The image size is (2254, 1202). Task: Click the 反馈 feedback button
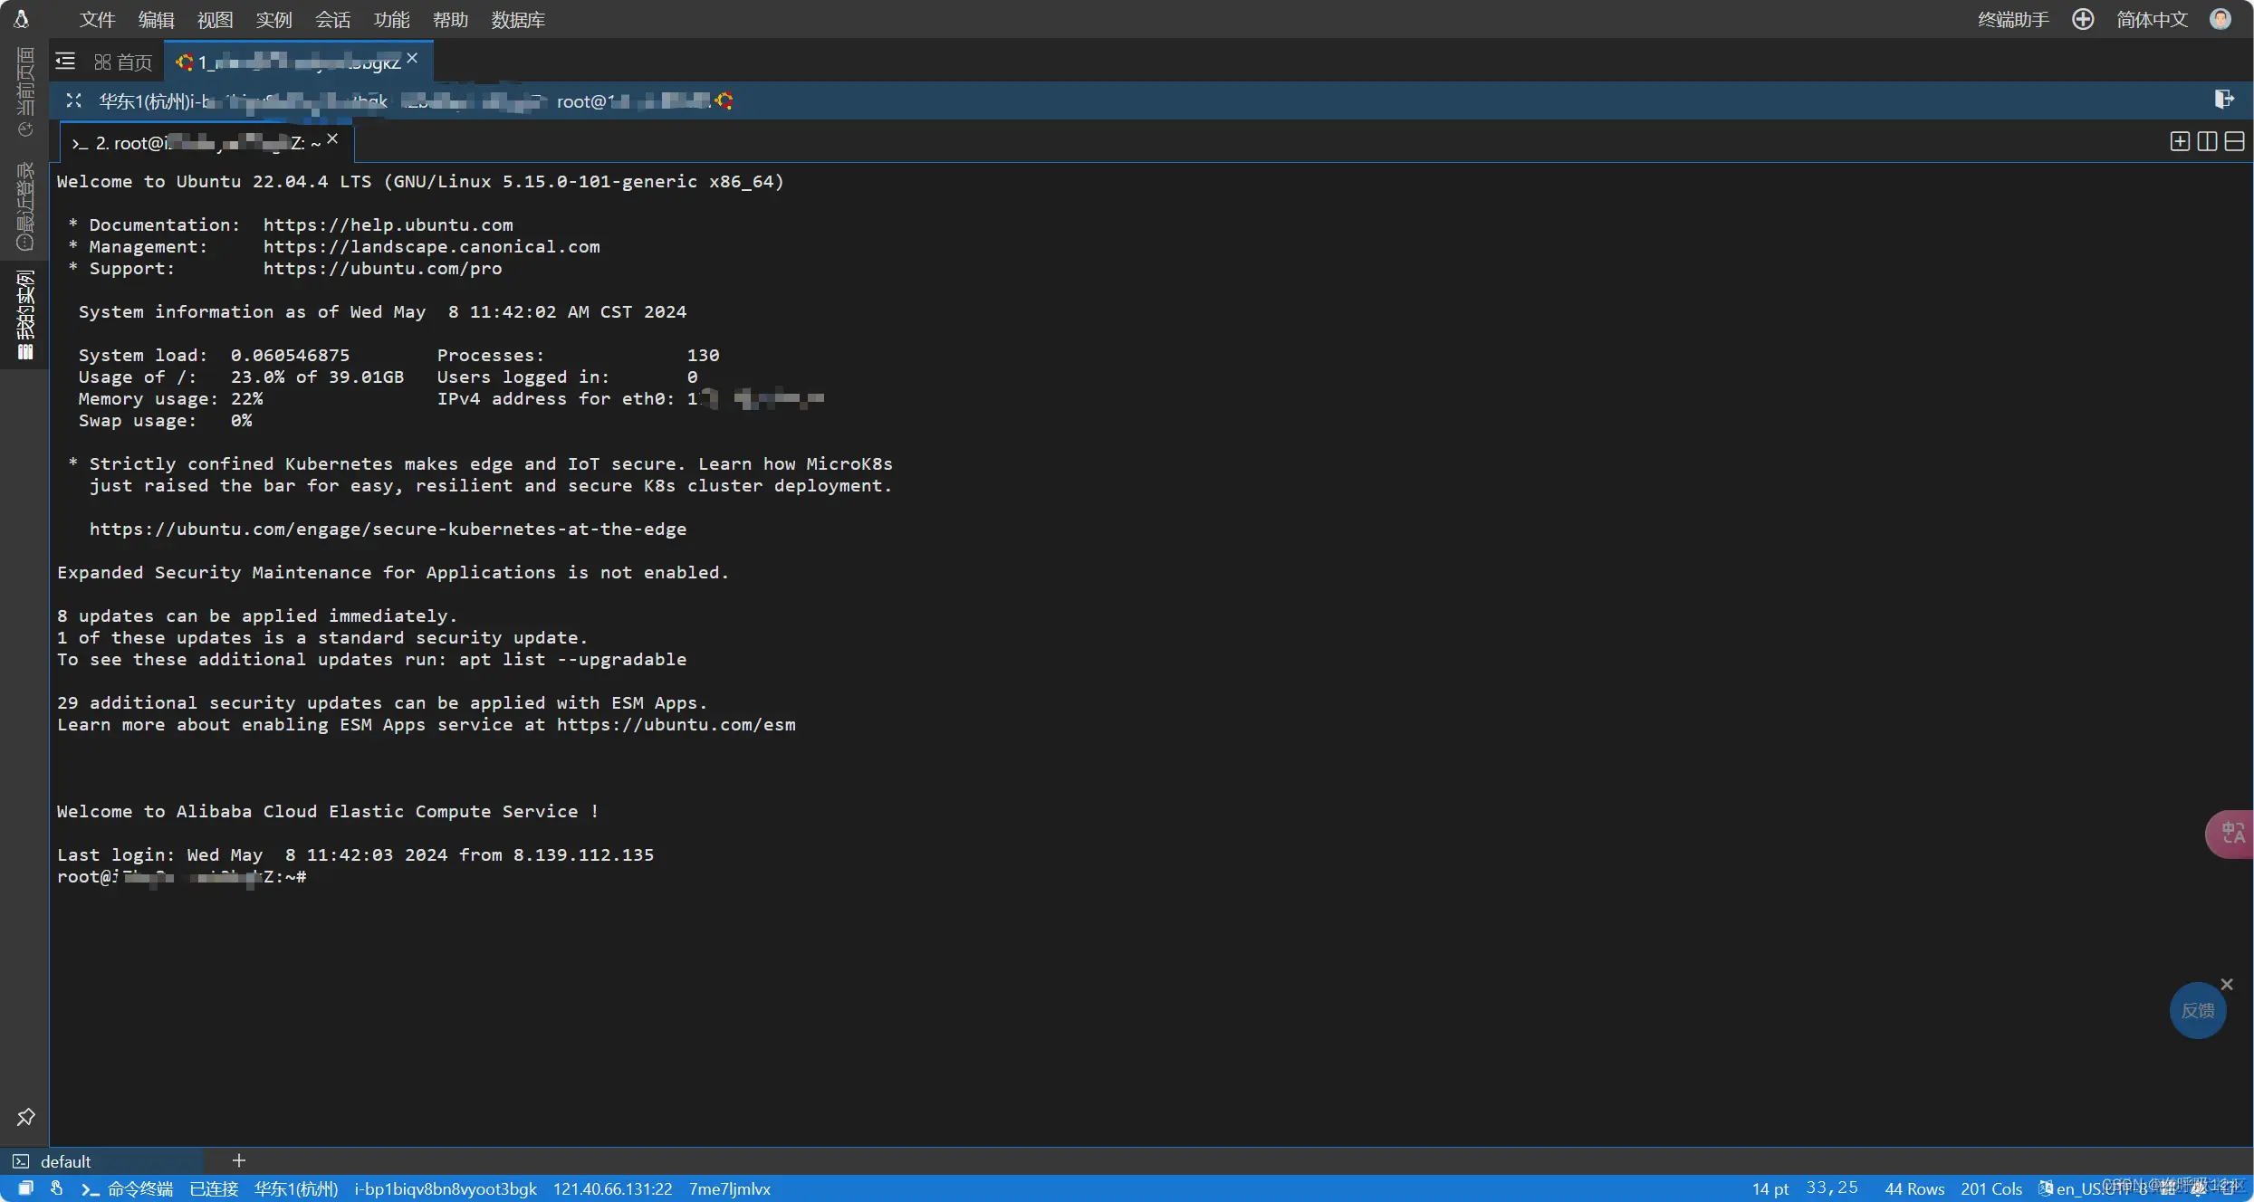[2197, 1010]
